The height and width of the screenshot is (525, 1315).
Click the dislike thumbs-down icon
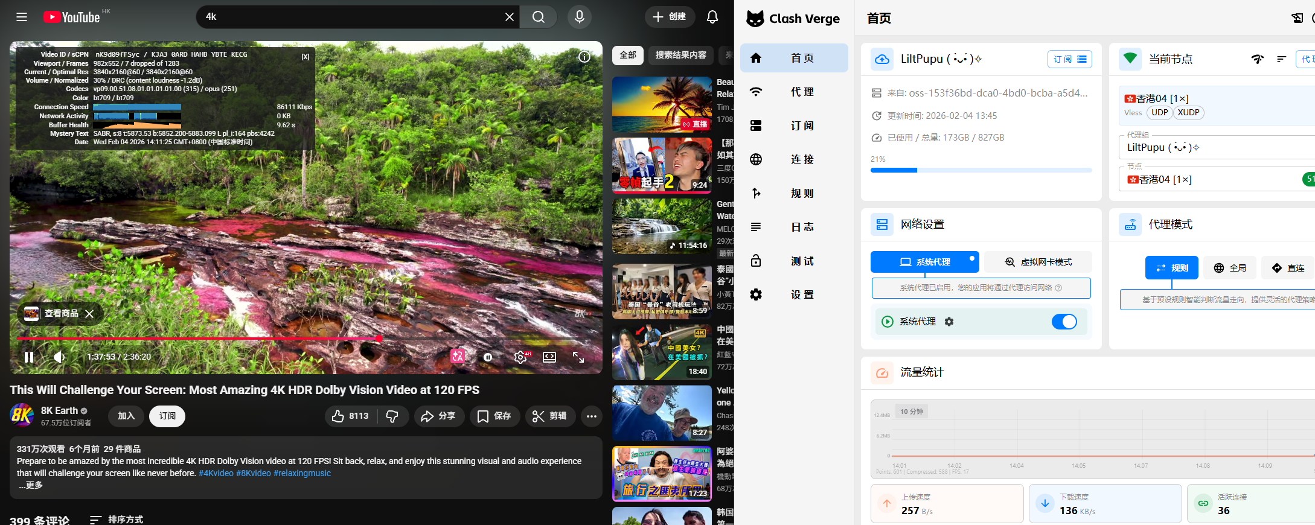point(392,416)
